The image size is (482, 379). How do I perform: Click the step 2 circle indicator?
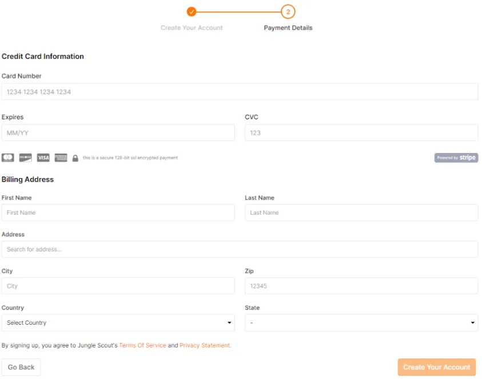click(288, 11)
